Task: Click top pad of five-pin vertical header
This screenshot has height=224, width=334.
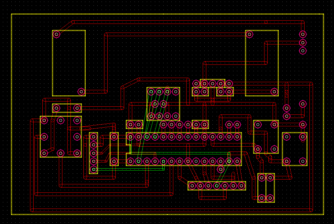Action: pos(93,137)
